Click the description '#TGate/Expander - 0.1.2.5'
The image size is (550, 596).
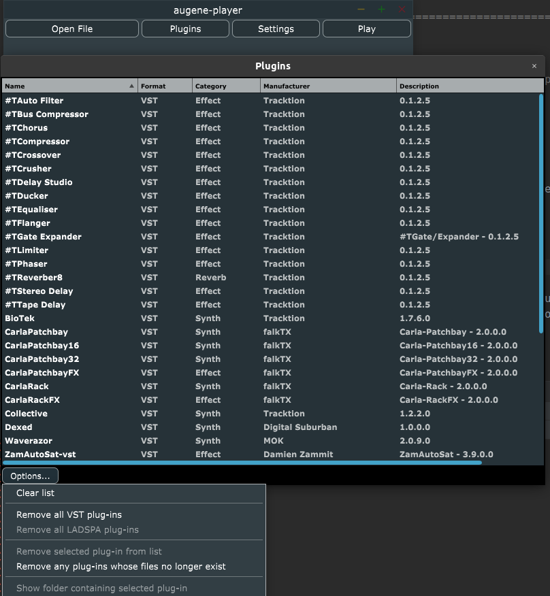pyautogui.click(x=459, y=237)
